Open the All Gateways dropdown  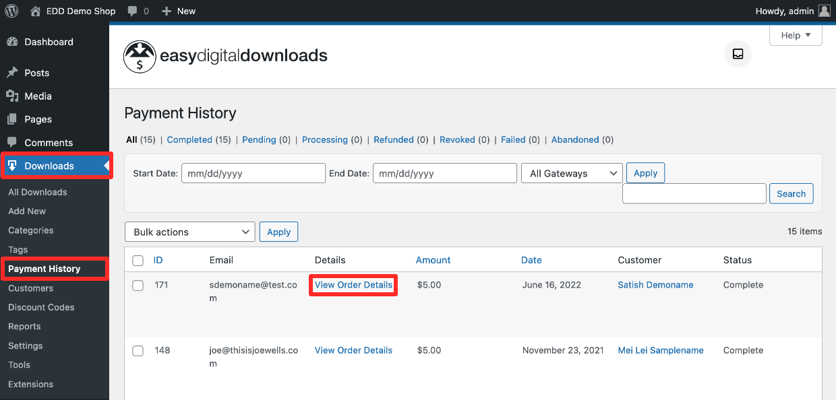pos(572,173)
